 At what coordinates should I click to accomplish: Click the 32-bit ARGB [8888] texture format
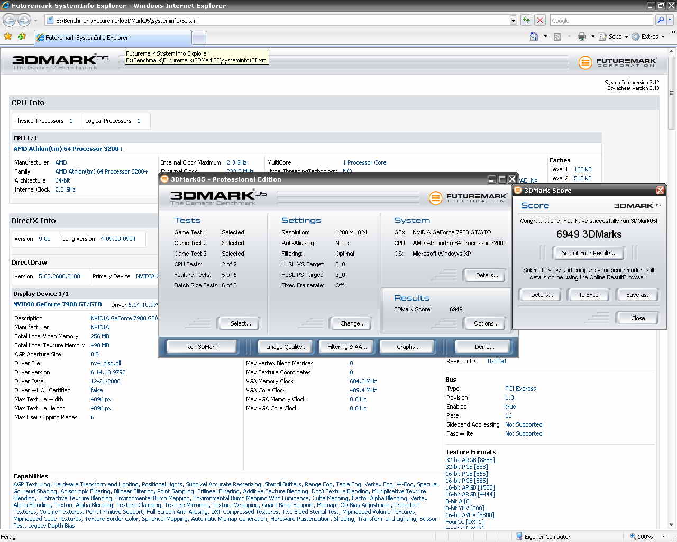pyautogui.click(x=470, y=460)
